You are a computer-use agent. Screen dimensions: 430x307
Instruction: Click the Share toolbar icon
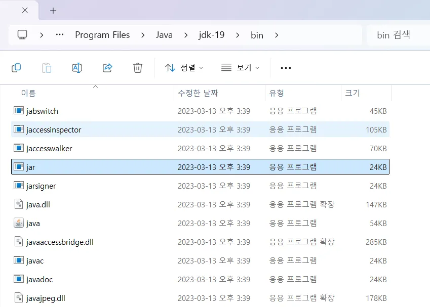(x=107, y=68)
